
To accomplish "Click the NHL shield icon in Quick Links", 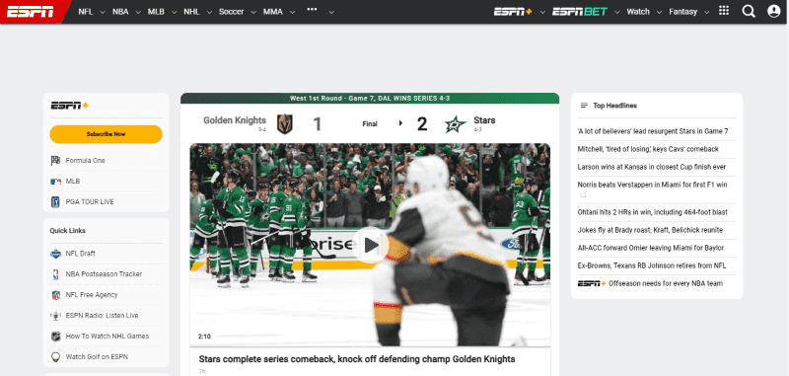I will [x=55, y=337].
